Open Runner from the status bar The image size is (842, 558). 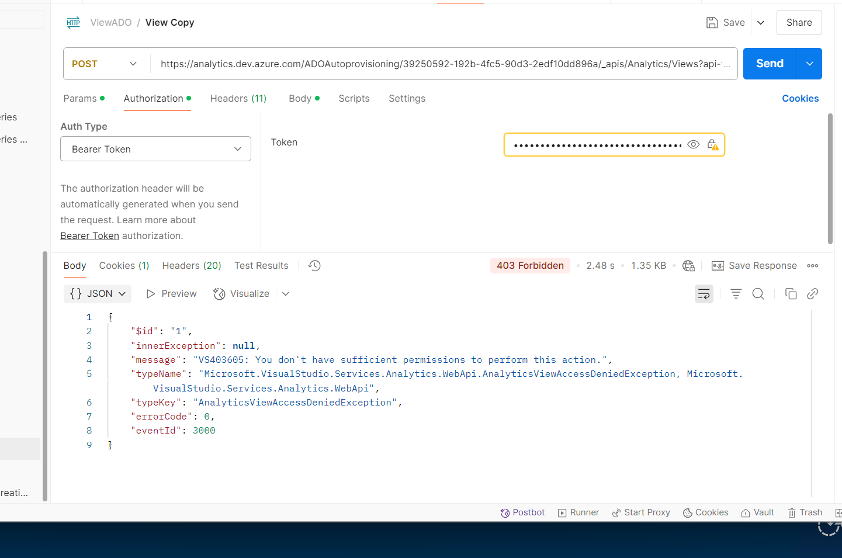[578, 512]
